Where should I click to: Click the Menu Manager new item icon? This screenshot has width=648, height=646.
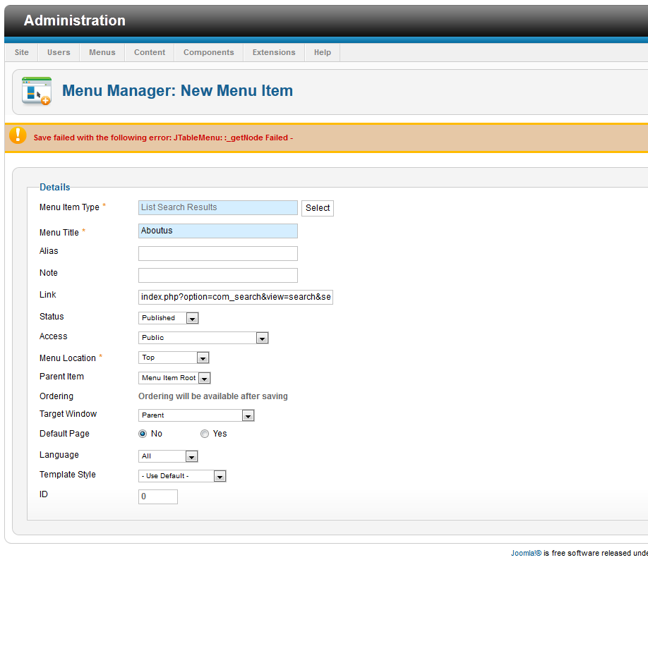pyautogui.click(x=37, y=91)
